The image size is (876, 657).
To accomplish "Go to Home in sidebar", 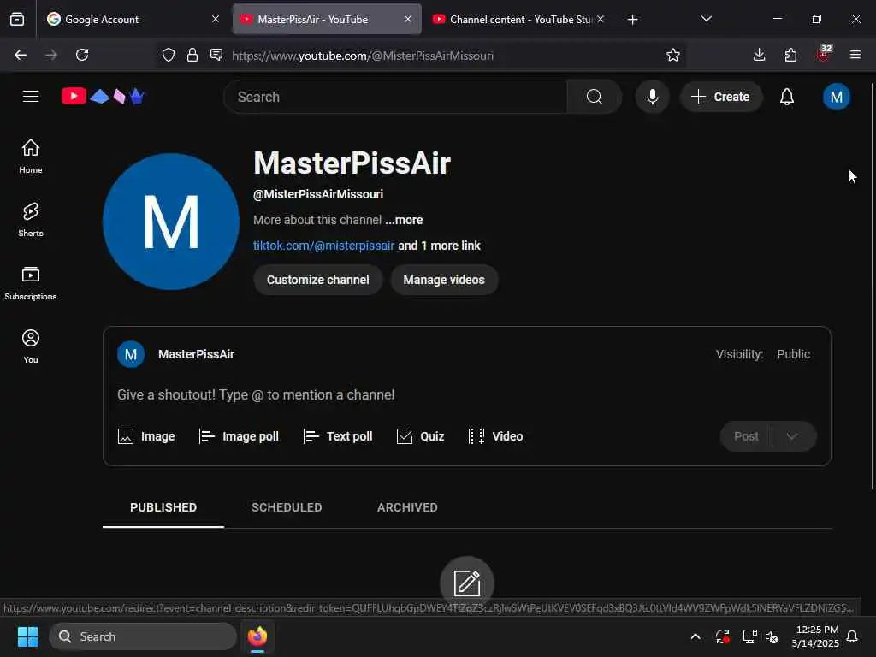I will pos(31,157).
